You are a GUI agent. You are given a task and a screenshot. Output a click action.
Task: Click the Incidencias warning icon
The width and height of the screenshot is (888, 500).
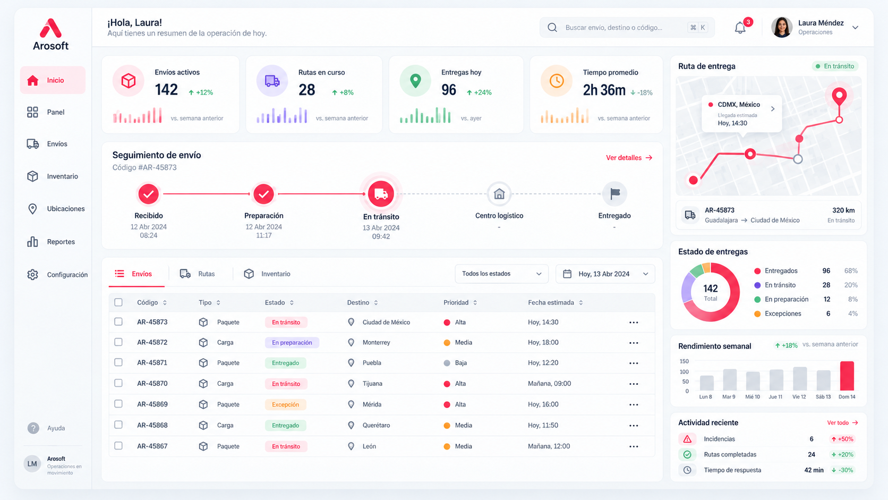687,439
